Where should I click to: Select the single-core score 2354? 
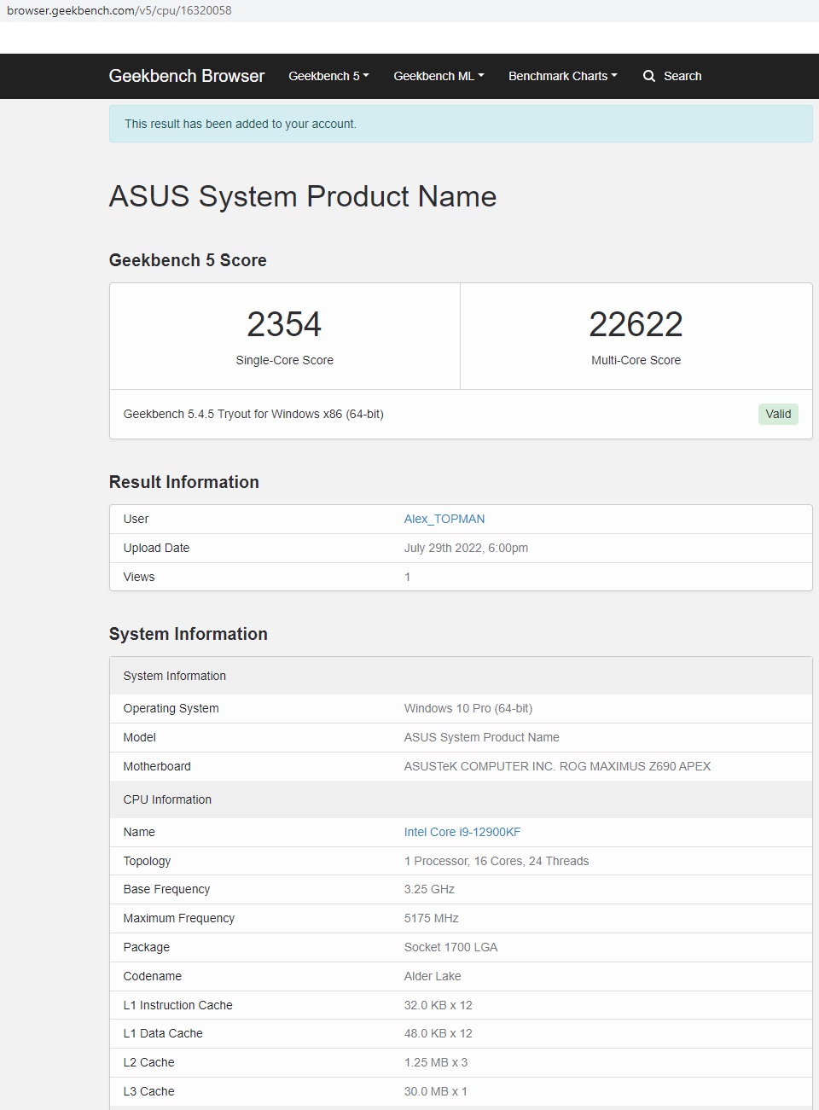coord(284,324)
